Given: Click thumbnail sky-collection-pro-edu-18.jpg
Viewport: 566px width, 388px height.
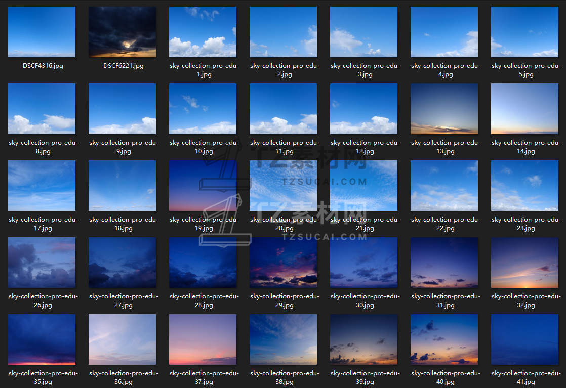Looking at the screenshot, I should (123, 185).
